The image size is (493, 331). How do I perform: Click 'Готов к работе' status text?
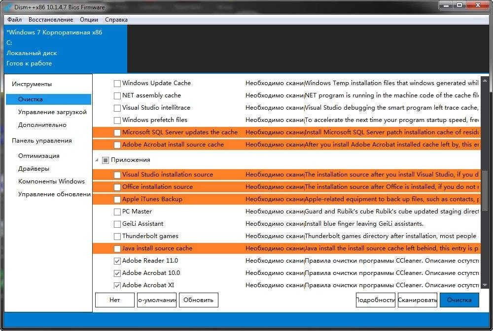(29, 63)
